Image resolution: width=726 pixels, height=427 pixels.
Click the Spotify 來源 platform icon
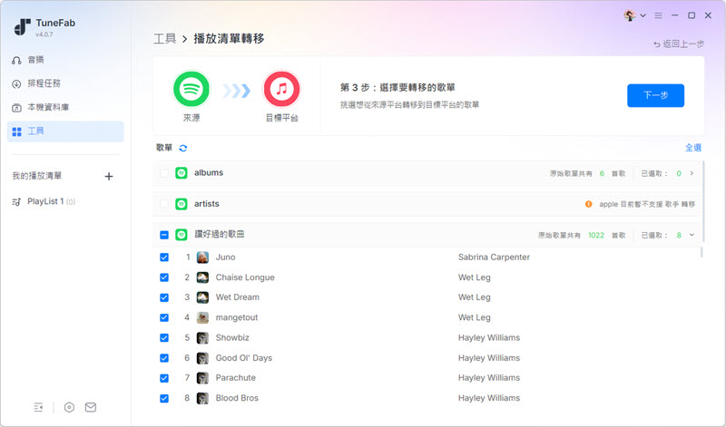tap(191, 89)
